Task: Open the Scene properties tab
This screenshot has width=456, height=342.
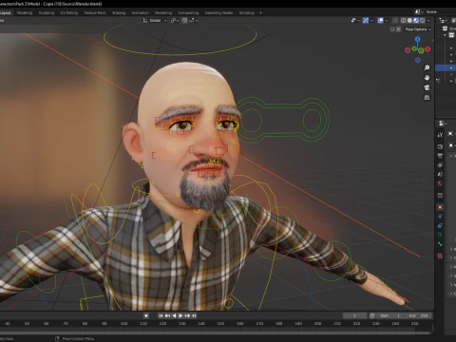Action: click(x=440, y=174)
